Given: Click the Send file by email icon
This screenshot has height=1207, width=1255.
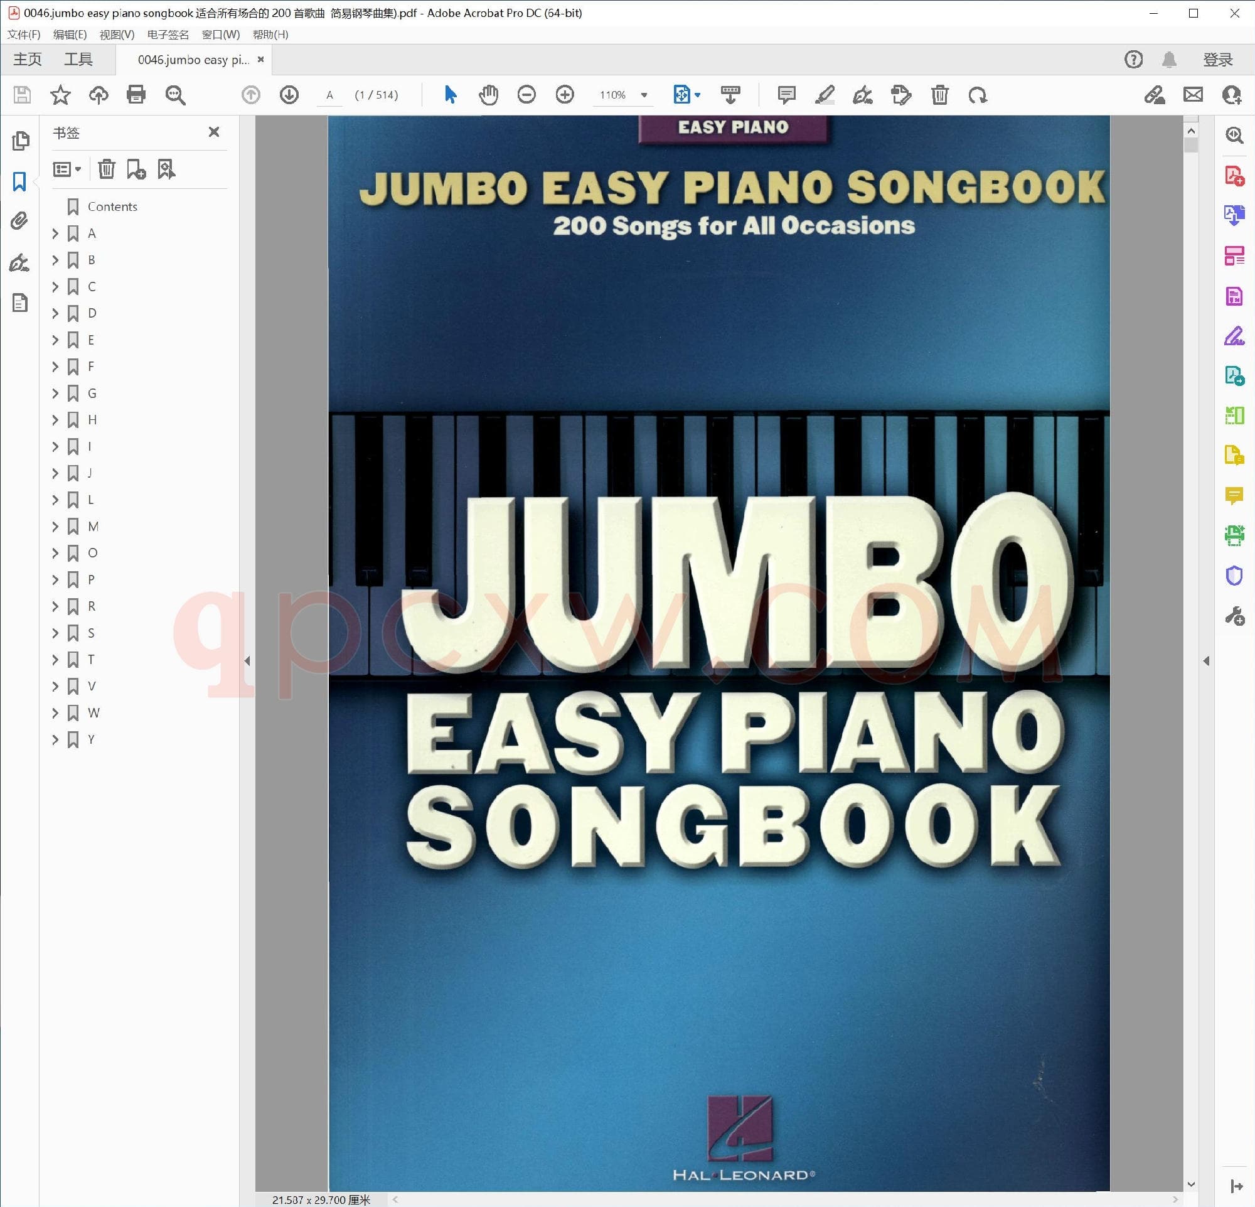Looking at the screenshot, I should point(1193,95).
